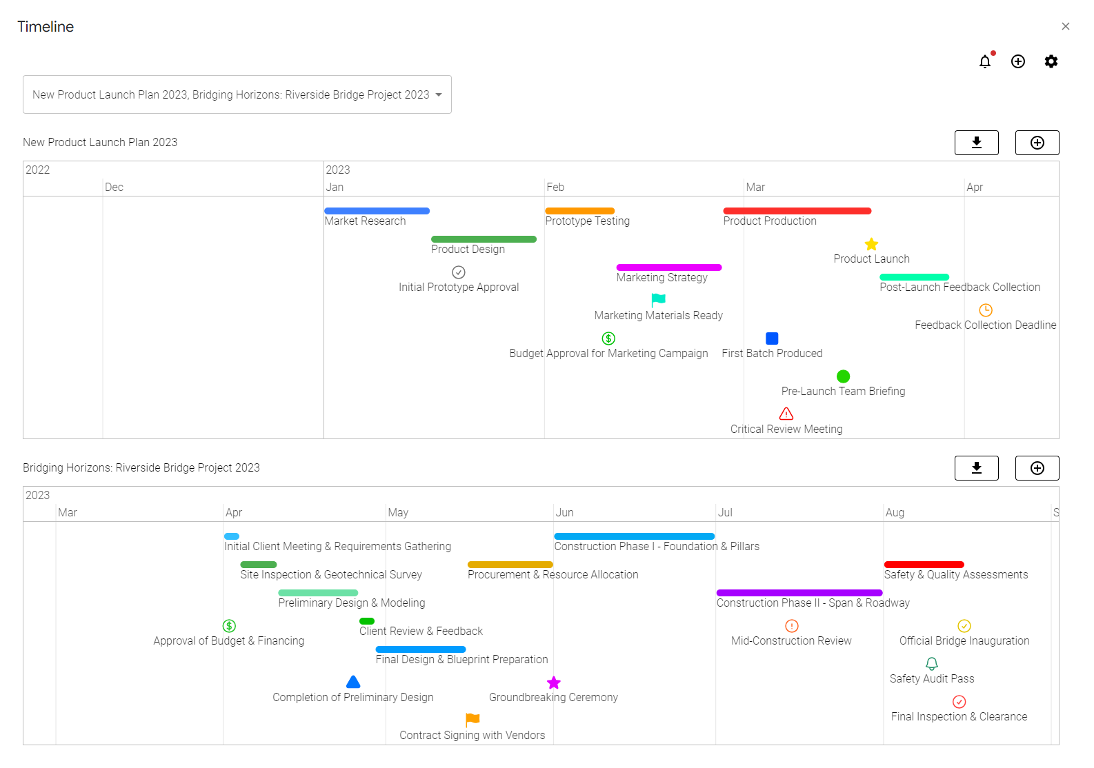Click the Groundbreaking Ceremony star marker
This screenshot has width=1094, height=768.
(553, 683)
